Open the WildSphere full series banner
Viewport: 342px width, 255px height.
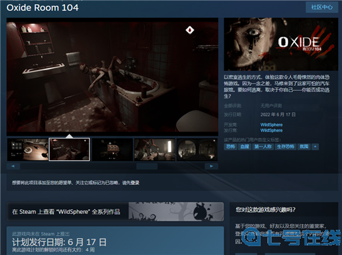[x=115, y=211]
